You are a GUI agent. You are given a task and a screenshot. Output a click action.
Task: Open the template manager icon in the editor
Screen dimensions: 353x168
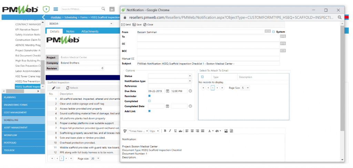(x=231, y=131)
